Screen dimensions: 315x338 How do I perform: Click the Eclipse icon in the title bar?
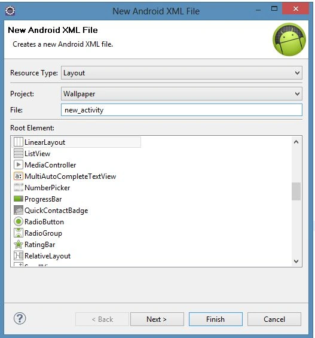pos(10,11)
